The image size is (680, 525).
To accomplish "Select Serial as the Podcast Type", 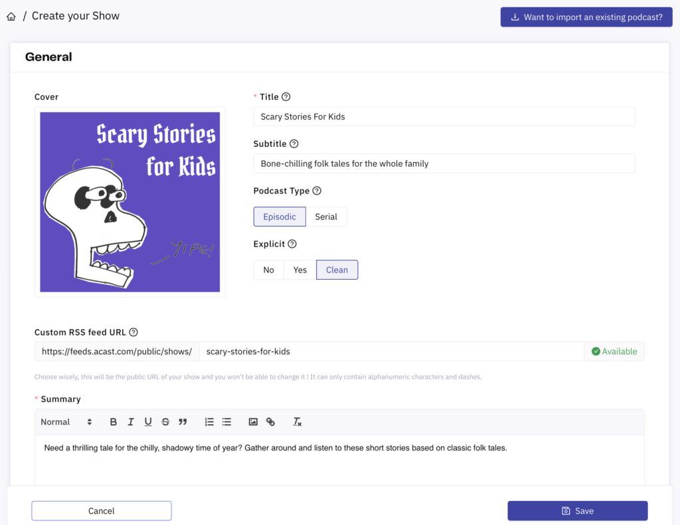I will [x=326, y=216].
